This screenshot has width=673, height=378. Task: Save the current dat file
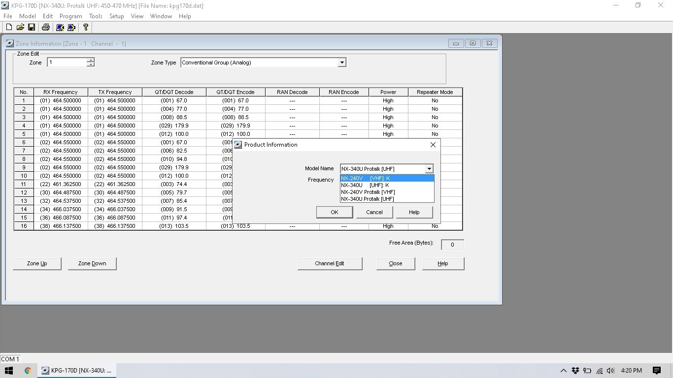[32, 27]
